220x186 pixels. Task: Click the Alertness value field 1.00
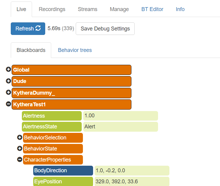(120, 116)
